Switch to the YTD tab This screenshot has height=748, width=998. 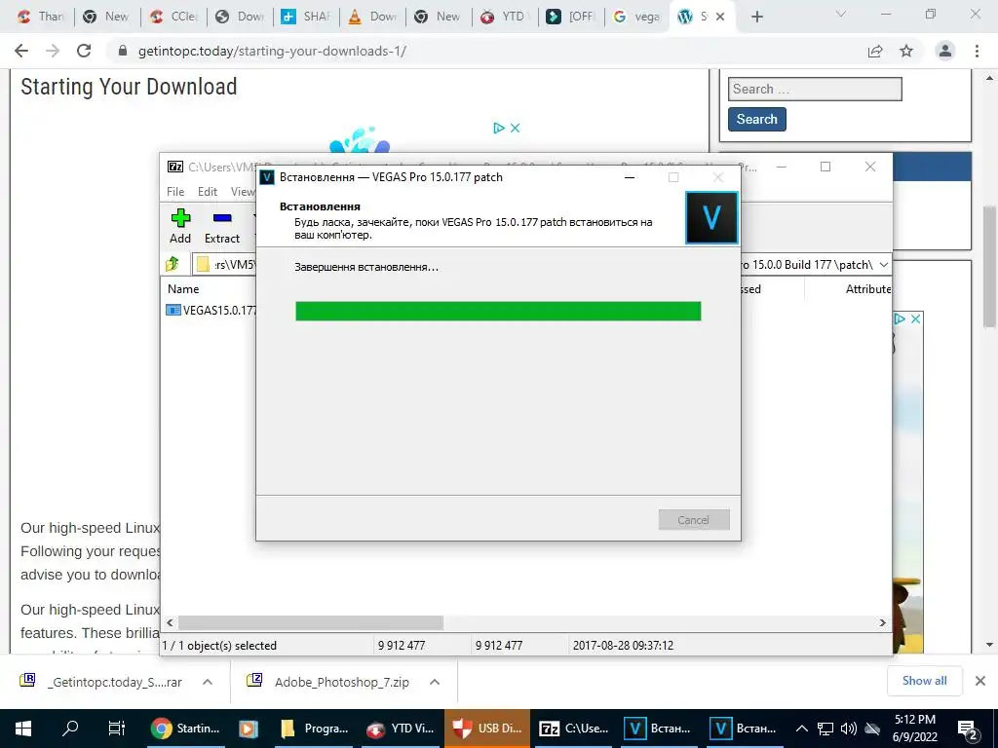504,17
